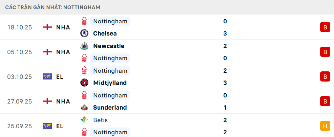Click Europa League icon on the 25.09.25 row

coord(47,126)
